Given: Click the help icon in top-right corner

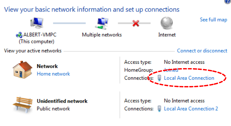Looking at the screenshot, I should 228,1.
